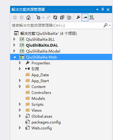This screenshot has height=140, width=113.
Task: Expand the QiuShiBaiKe.Model project
Action: pos(14,51)
